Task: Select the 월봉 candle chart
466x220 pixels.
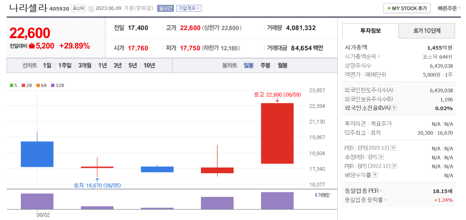Action: pos(283,65)
